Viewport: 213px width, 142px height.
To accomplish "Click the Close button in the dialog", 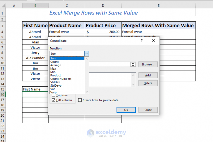I will pyautogui.click(x=148, y=110).
